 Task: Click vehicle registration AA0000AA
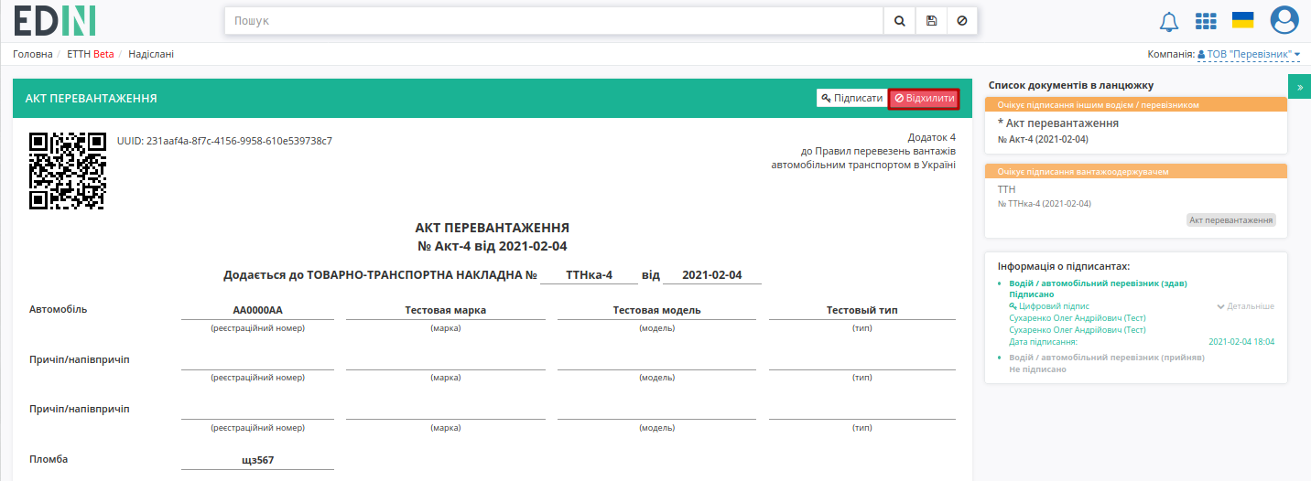(257, 310)
